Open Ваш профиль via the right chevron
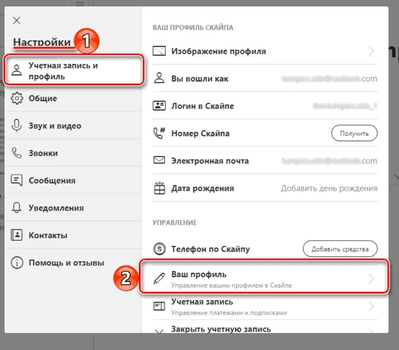 tap(371, 279)
